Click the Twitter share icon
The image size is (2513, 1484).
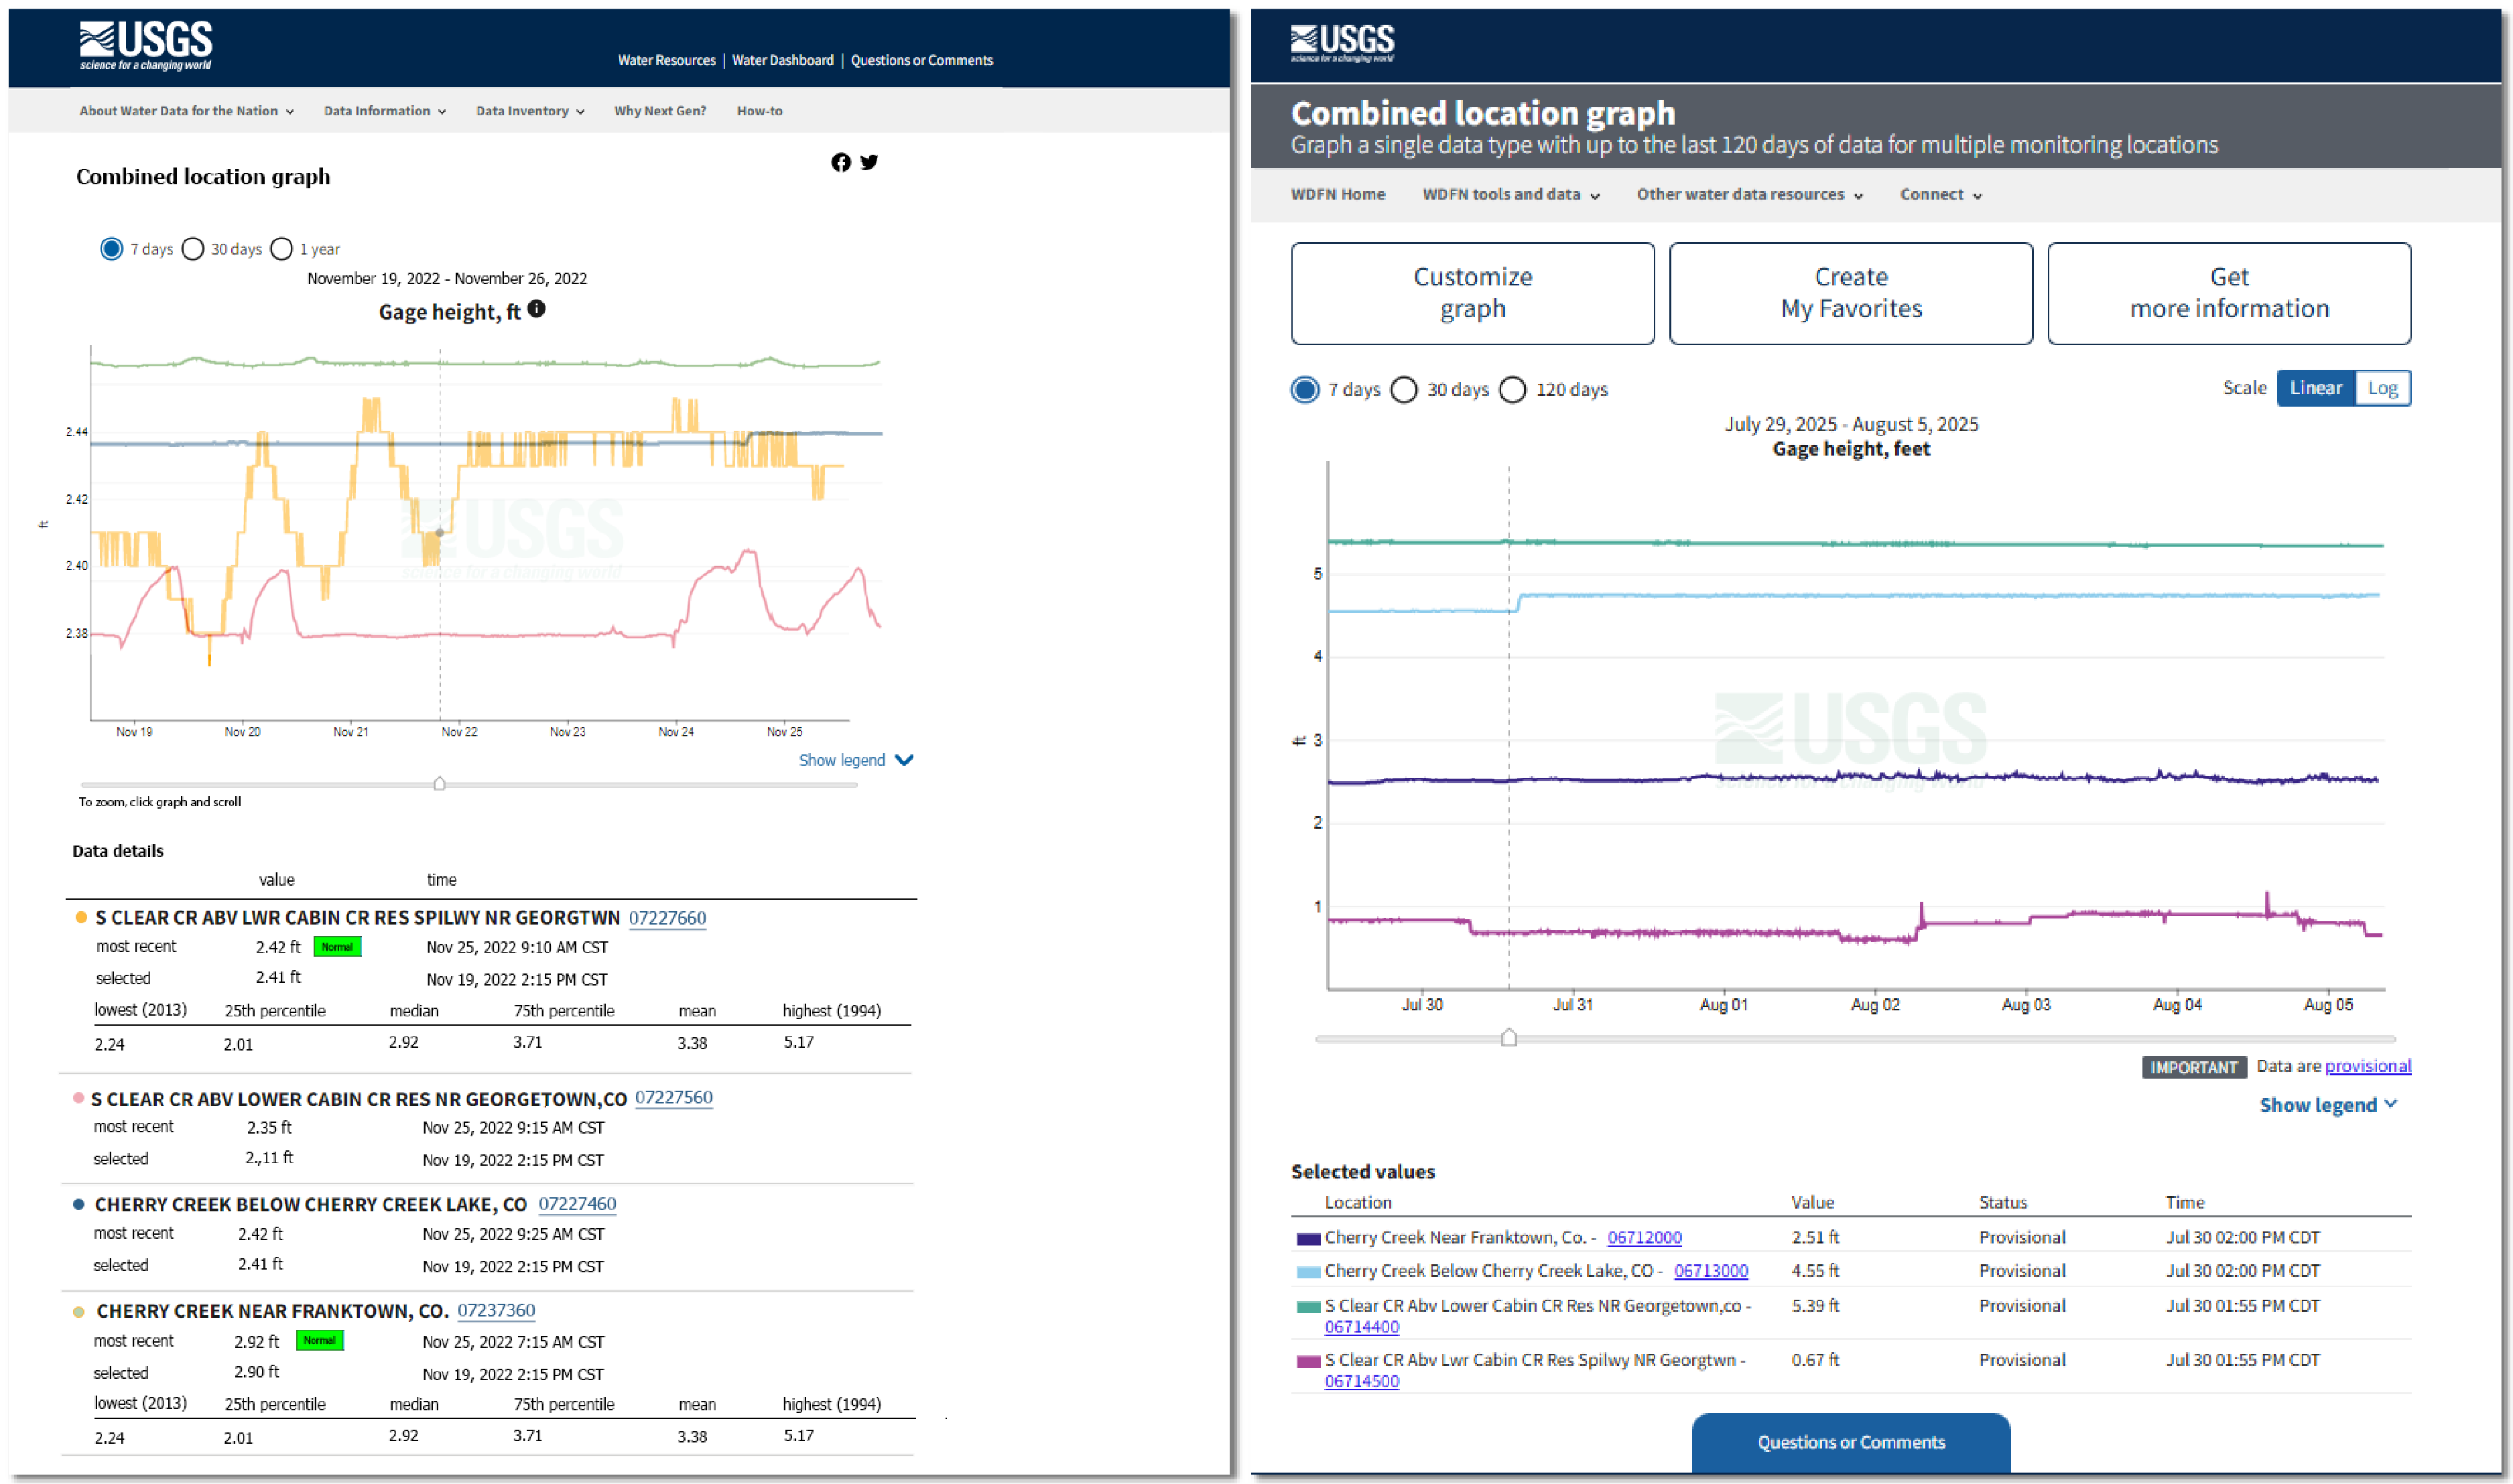tap(869, 162)
